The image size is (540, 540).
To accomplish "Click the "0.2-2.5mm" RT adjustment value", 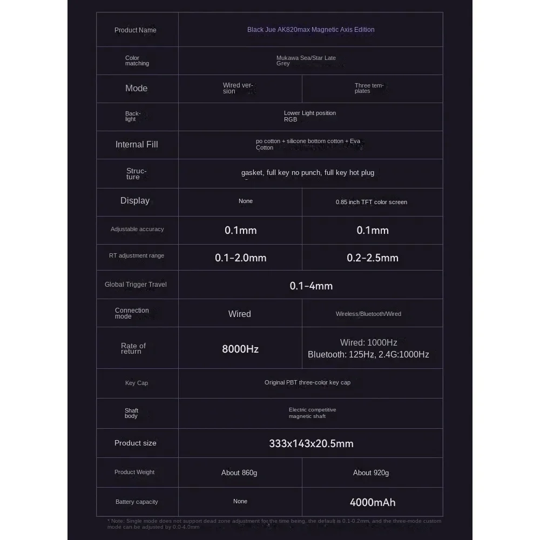I will 373,258.
